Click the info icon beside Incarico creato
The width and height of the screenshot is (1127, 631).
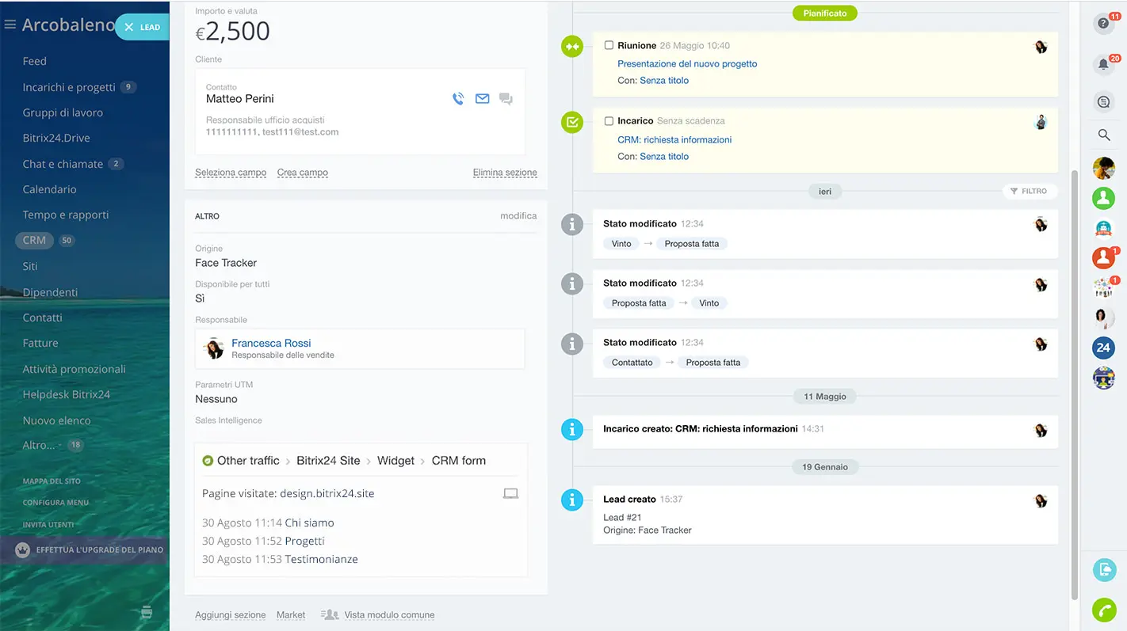point(572,430)
